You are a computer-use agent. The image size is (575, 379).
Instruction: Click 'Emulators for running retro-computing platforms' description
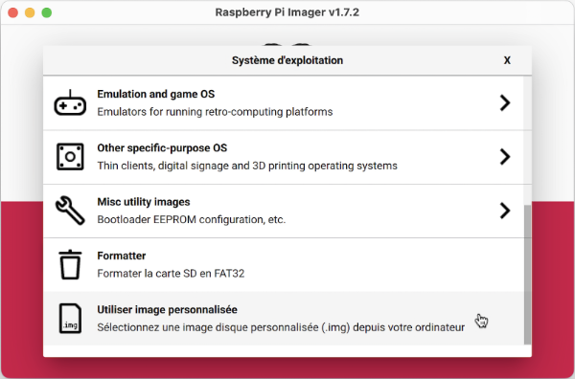coord(215,112)
